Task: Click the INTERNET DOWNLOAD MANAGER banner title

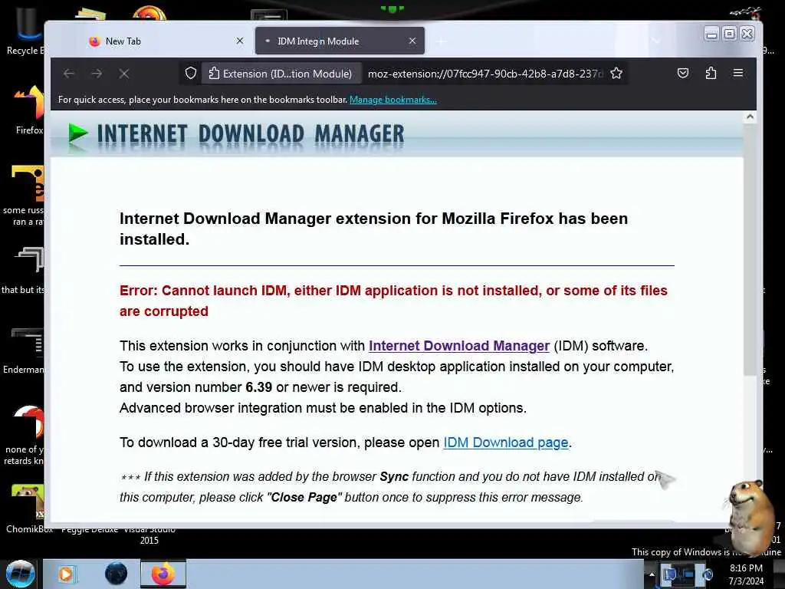Action: click(251, 134)
